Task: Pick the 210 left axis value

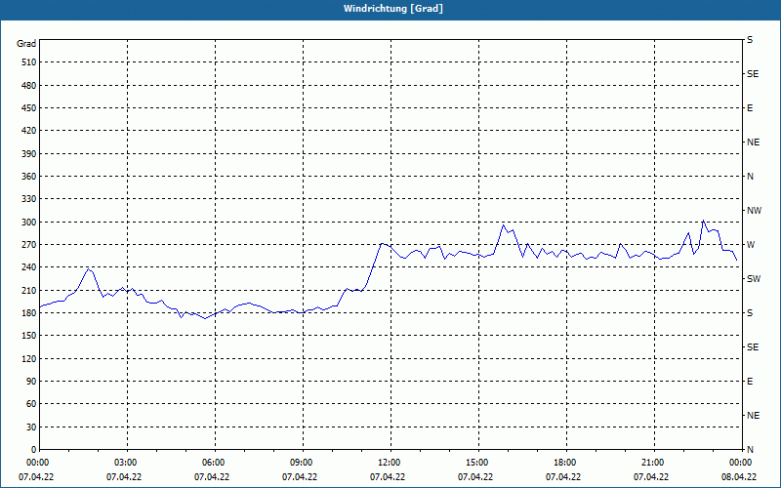Action: pyautogui.click(x=29, y=290)
